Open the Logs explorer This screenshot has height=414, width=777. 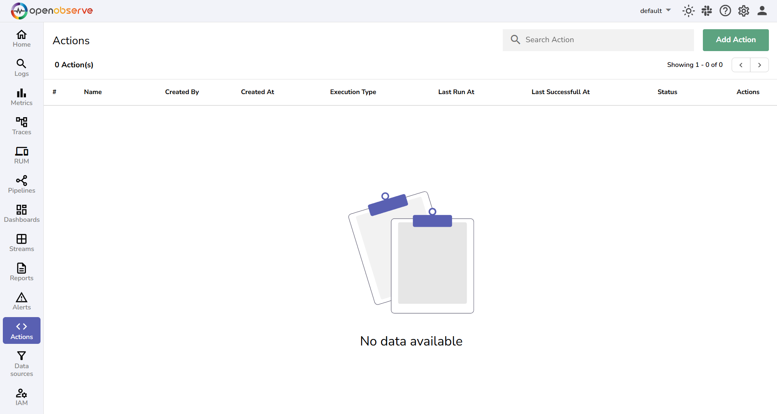pyautogui.click(x=21, y=67)
